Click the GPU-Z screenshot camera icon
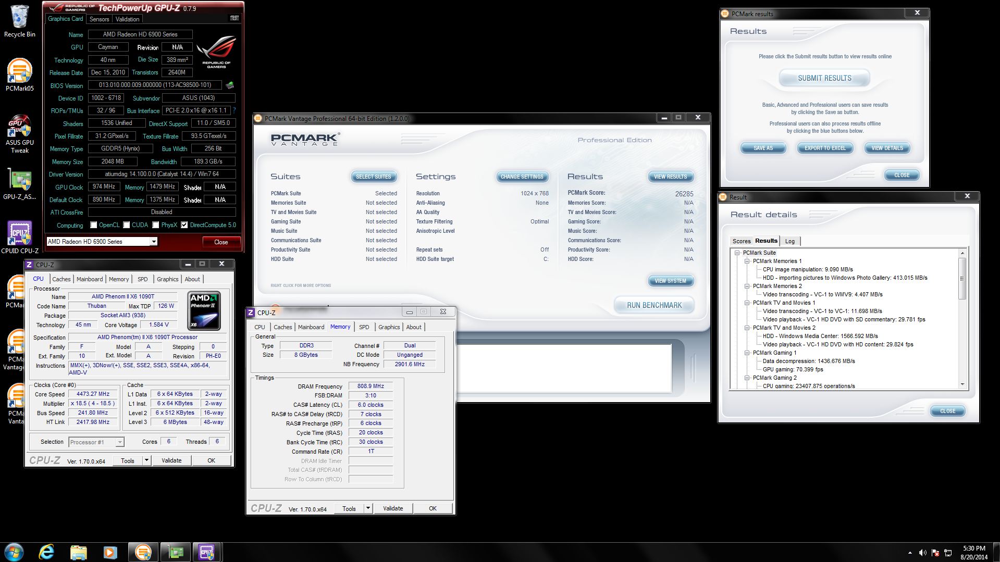The width and height of the screenshot is (1000, 562). pos(234,18)
